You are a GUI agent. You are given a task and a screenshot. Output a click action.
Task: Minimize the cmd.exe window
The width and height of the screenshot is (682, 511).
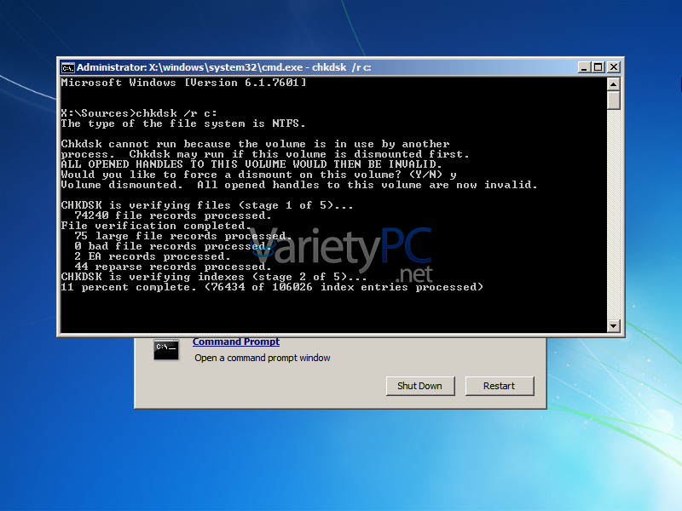click(x=584, y=67)
